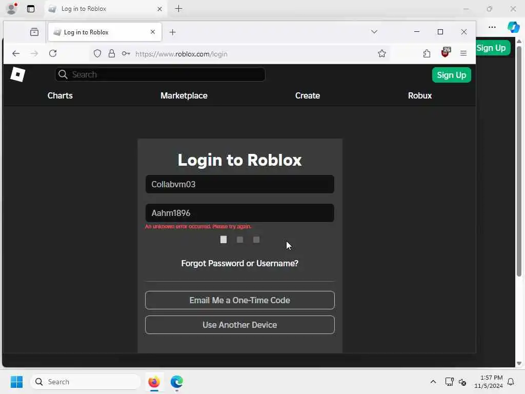525x394 pixels.
Task: Open Firefox View icon
Action: tap(34, 32)
